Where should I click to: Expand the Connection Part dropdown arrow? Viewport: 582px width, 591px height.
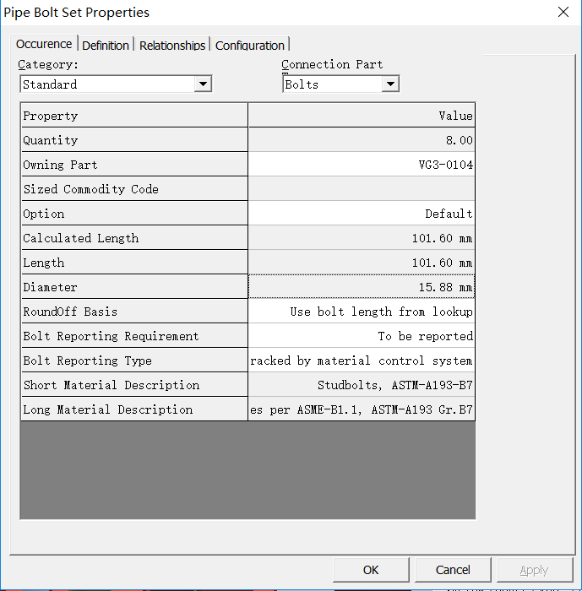pos(390,84)
